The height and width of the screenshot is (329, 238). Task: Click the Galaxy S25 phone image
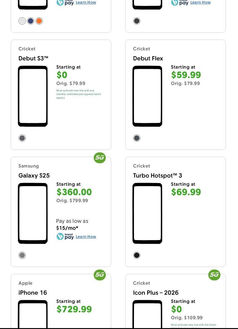pyautogui.click(x=33, y=213)
